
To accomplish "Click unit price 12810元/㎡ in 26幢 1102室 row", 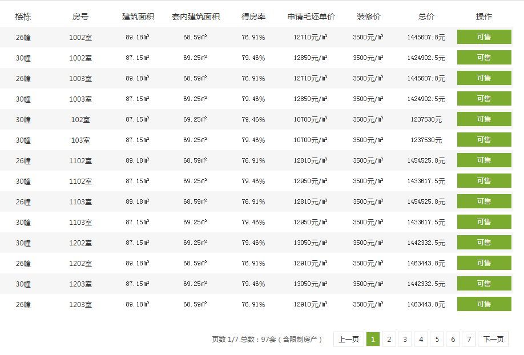I will click(311, 160).
